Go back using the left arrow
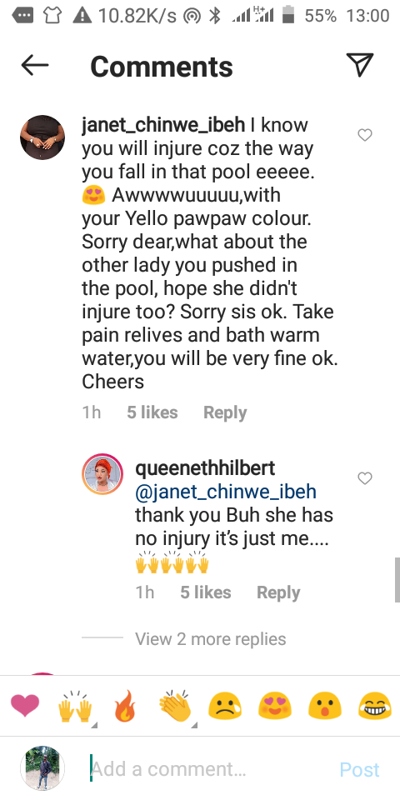This screenshot has height=800, width=400. tap(35, 65)
